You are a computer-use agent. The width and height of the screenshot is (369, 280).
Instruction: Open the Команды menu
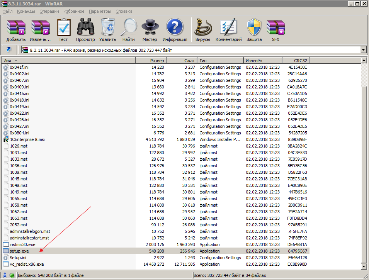coord(26,11)
